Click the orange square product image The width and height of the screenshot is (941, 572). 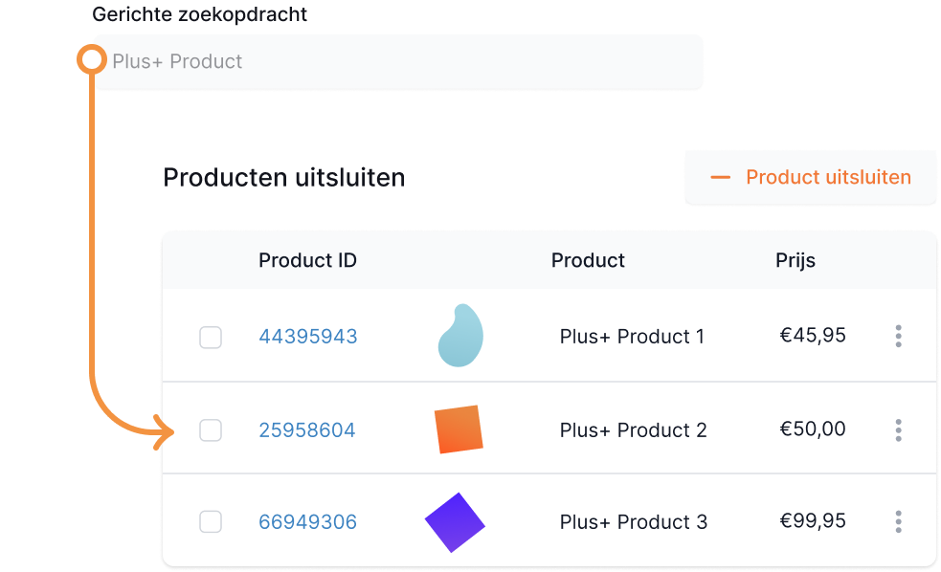point(459,429)
